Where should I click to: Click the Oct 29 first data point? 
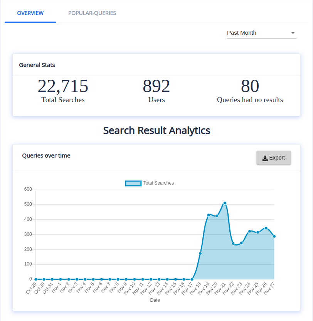tap(35, 279)
